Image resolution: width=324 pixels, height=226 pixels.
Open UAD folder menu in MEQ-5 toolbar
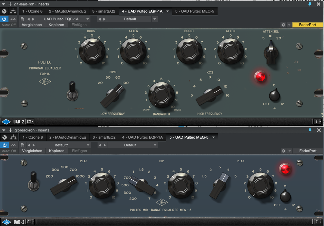[30, 222]
